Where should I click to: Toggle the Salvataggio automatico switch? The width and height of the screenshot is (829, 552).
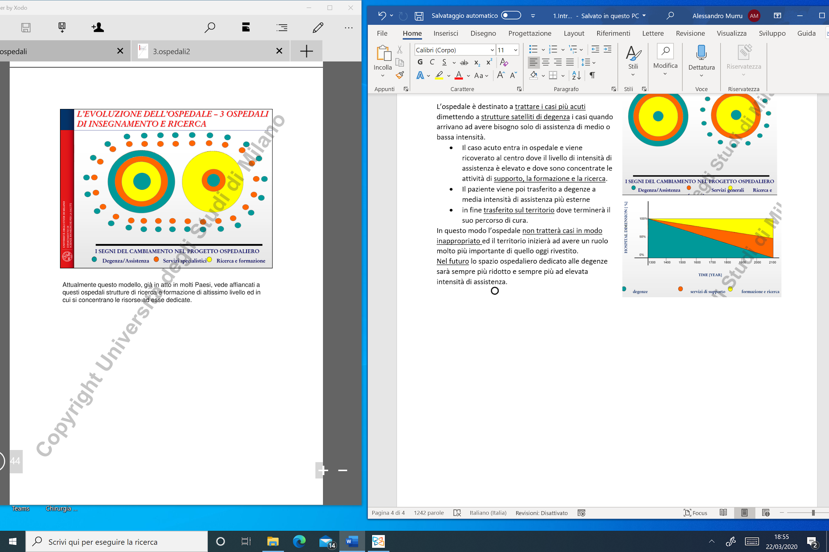point(511,16)
